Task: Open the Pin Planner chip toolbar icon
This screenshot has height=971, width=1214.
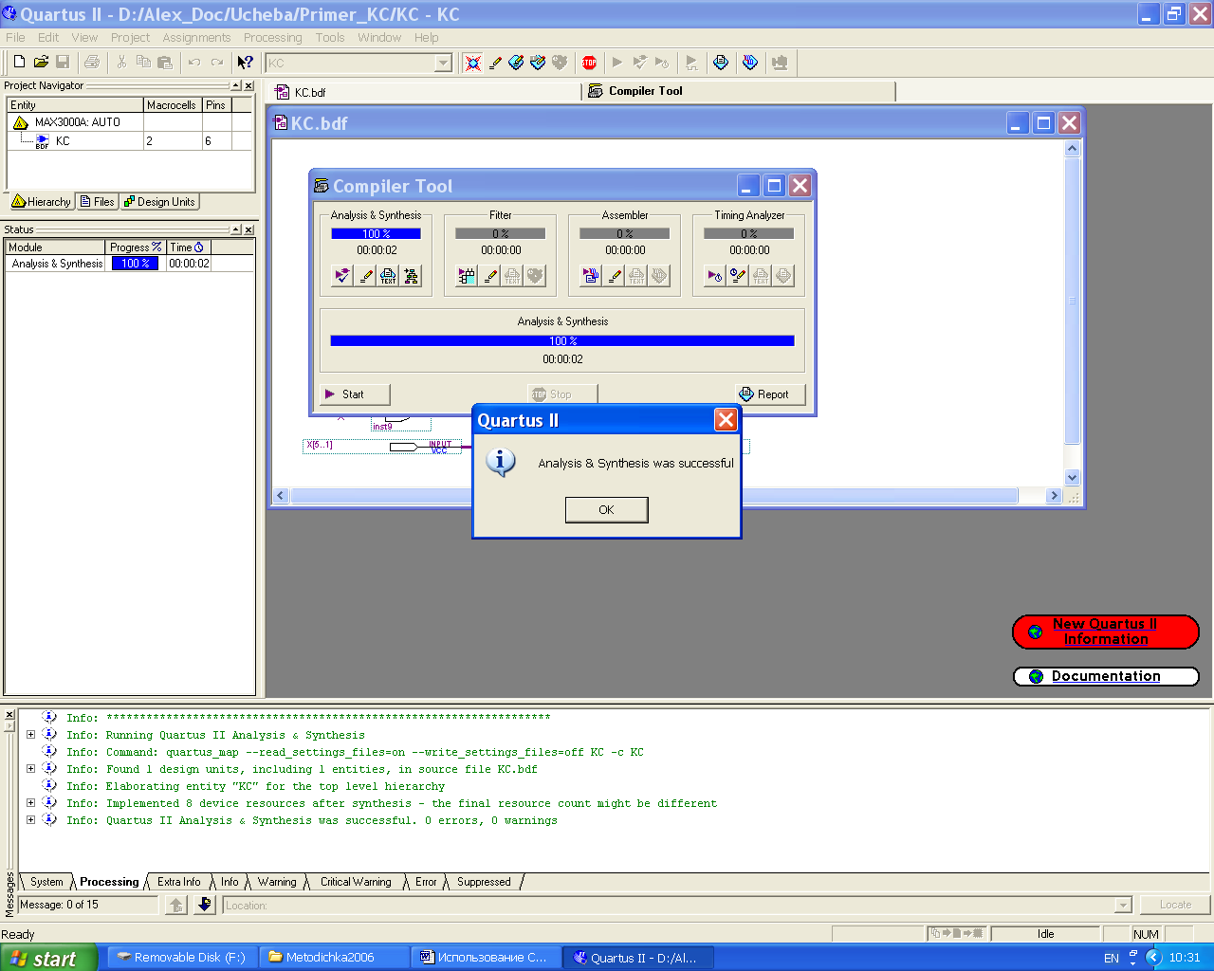Action: coord(538,63)
